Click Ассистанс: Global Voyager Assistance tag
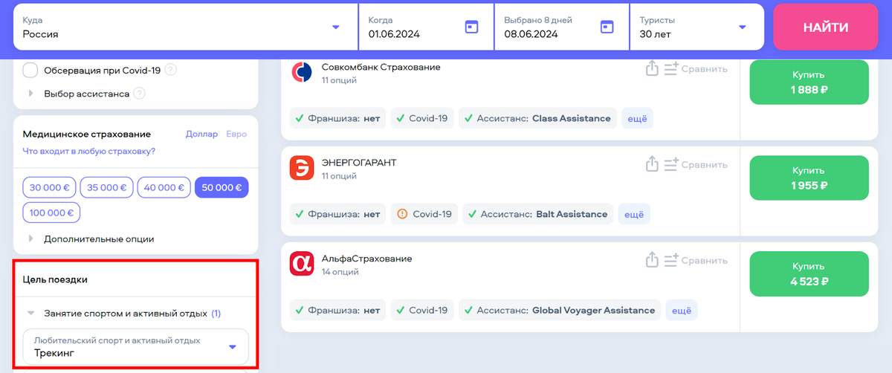Image resolution: width=892 pixels, height=373 pixels. 560,310
